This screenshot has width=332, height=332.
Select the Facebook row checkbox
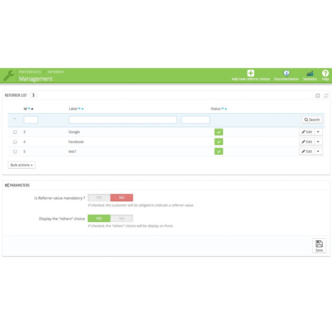click(15, 142)
